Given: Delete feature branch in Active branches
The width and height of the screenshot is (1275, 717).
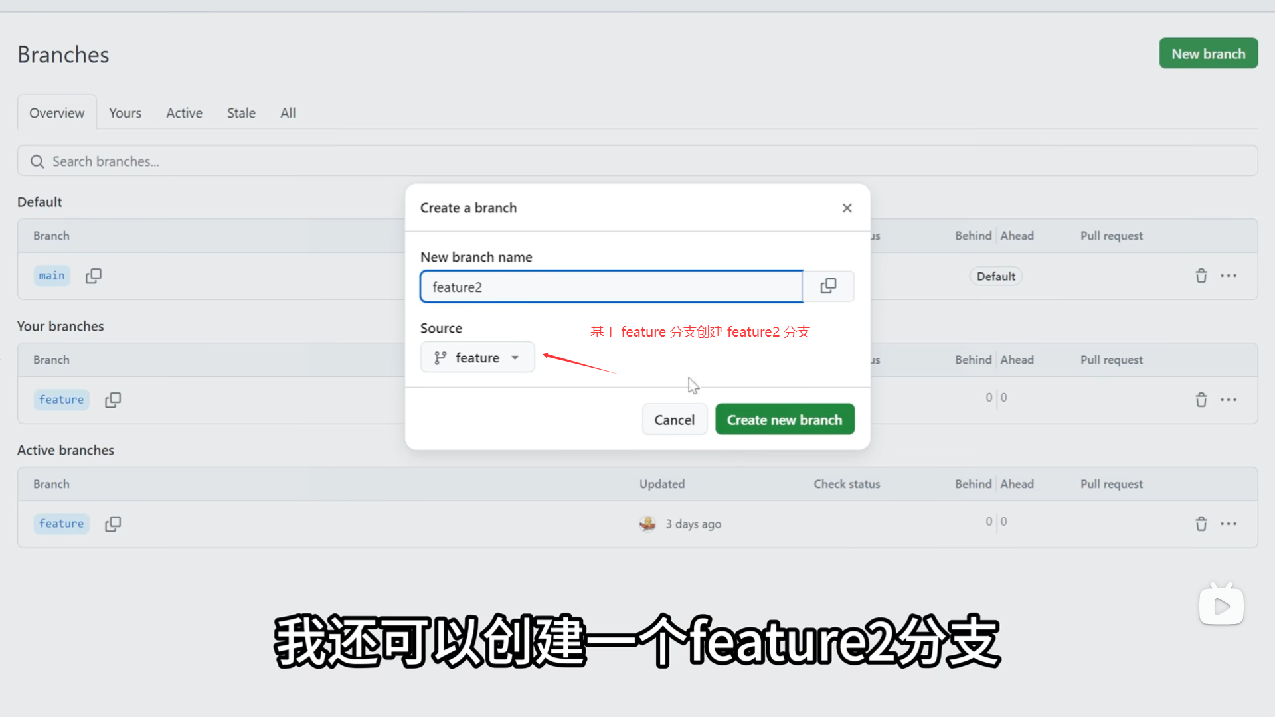Looking at the screenshot, I should pyautogui.click(x=1201, y=524).
